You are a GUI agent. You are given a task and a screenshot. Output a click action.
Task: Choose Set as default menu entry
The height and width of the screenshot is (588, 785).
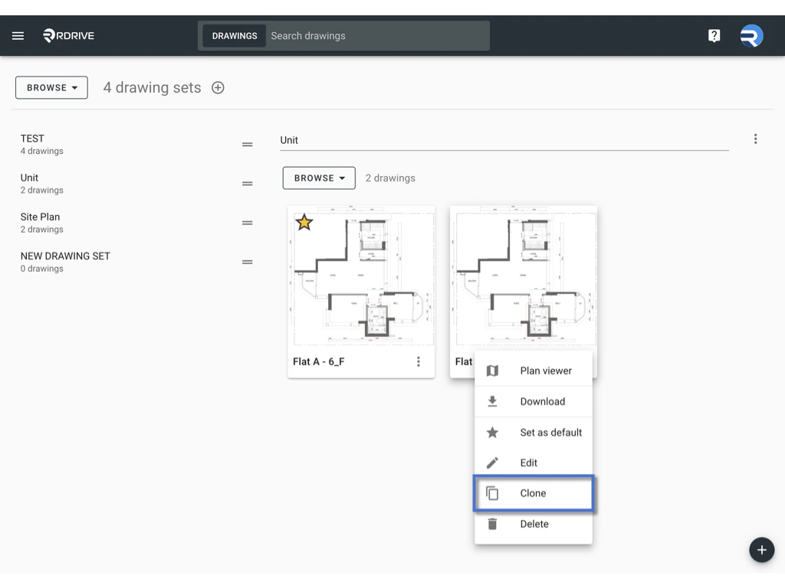(x=534, y=432)
